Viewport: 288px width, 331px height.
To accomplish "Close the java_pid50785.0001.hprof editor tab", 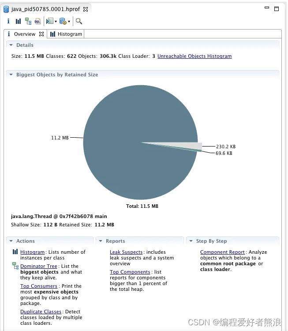I will click(x=86, y=9).
